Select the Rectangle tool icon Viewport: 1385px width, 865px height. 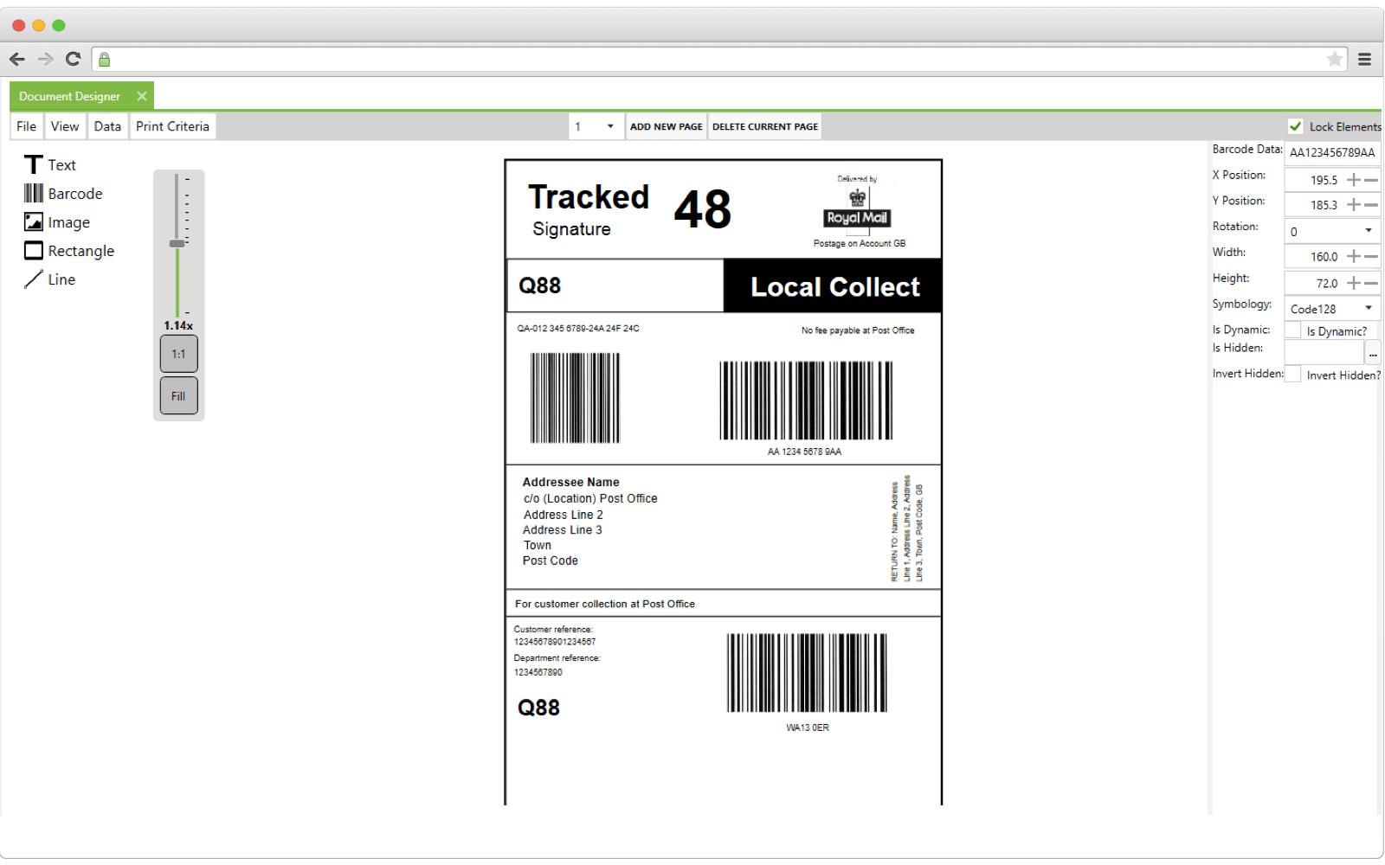click(x=34, y=250)
